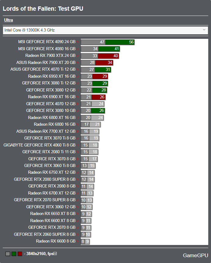Click the dropdown chevron arrow of CPU selector
Viewport: 211px width, 263px height.
coord(204,30)
